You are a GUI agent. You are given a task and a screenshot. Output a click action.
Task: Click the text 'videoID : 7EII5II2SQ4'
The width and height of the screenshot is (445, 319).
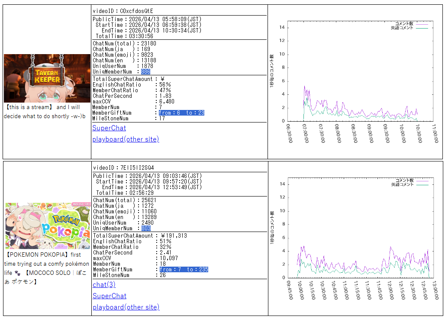[x=123, y=168]
